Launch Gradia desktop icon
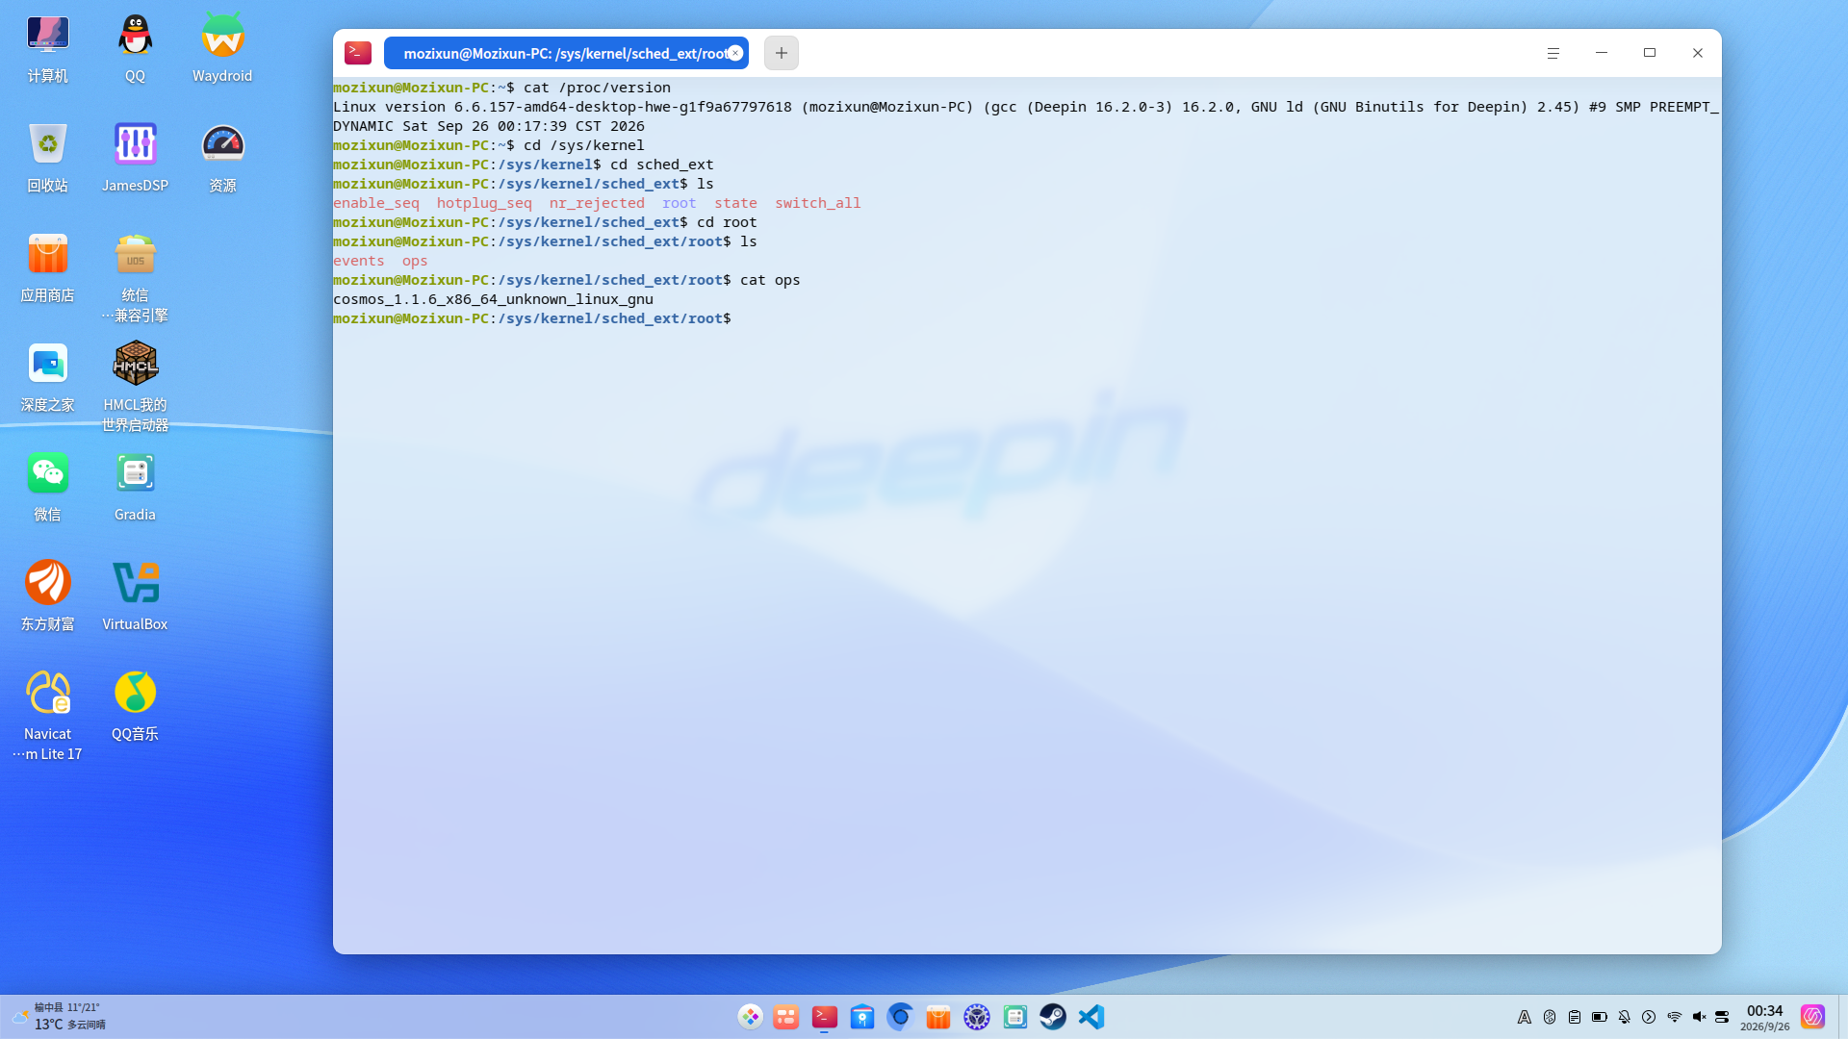This screenshot has width=1848, height=1039. click(x=135, y=474)
